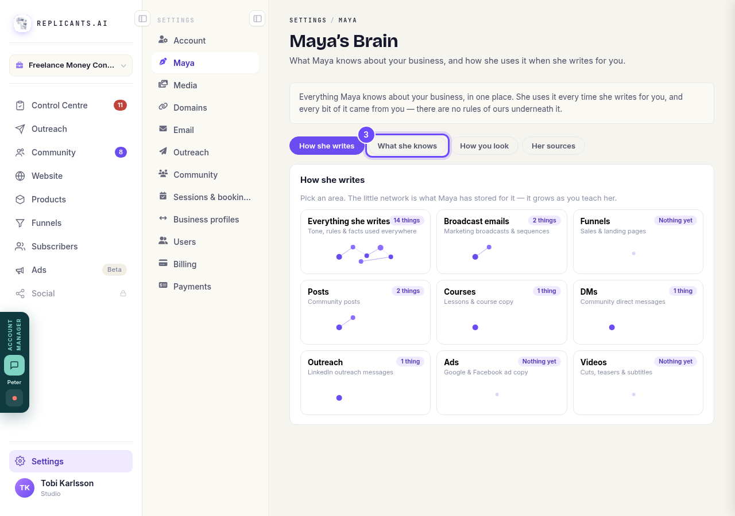Open the Posts card
This screenshot has width=735, height=516.
365,312
